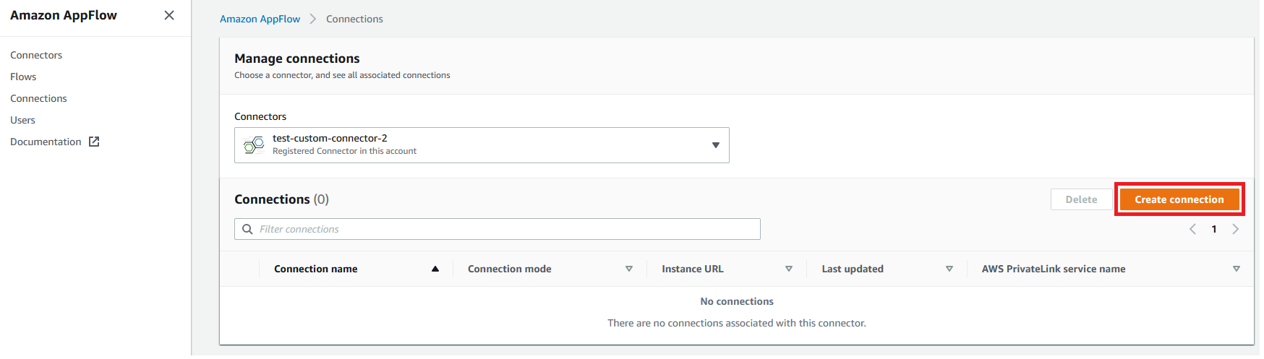Click the AWS PrivateLink service name sort arrow
Screen dimensions: 1264x359
[x=1237, y=269]
